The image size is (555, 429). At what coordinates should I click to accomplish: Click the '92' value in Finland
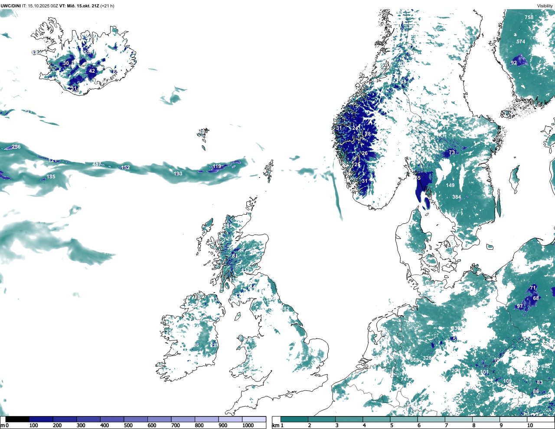514,63
